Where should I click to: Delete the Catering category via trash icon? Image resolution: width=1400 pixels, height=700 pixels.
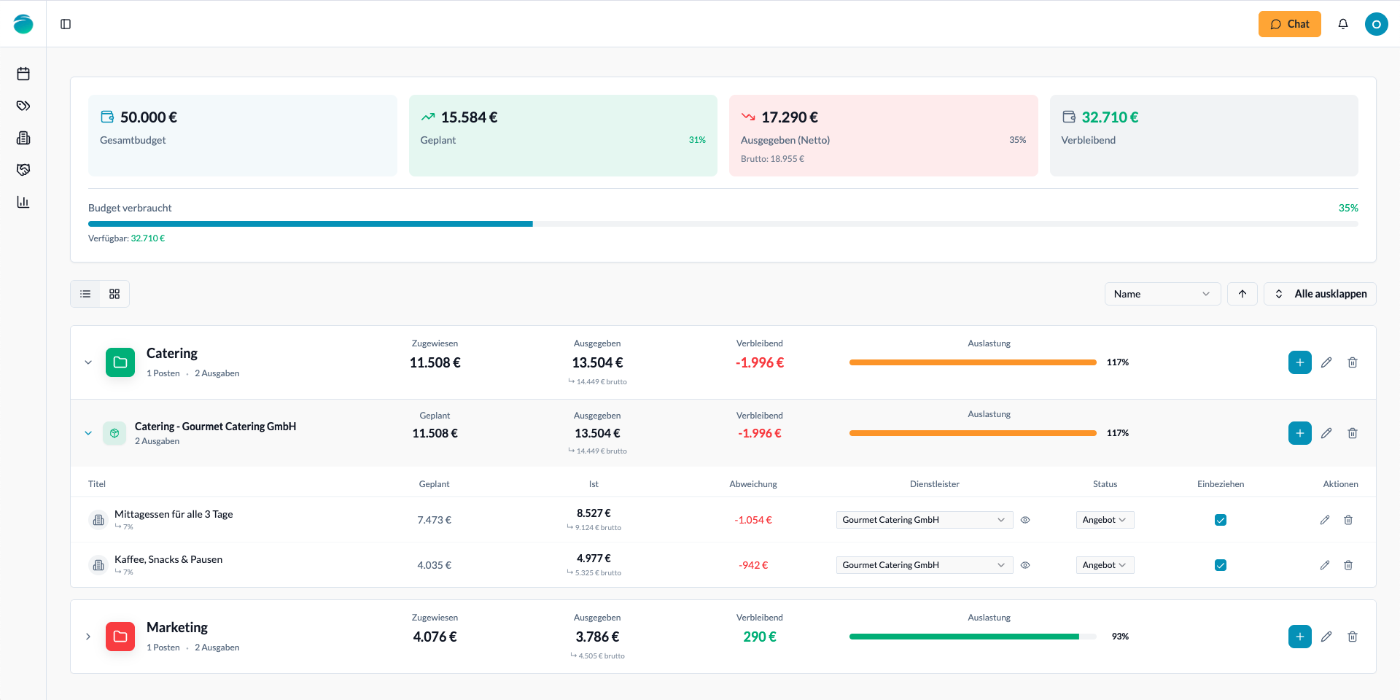1352,362
